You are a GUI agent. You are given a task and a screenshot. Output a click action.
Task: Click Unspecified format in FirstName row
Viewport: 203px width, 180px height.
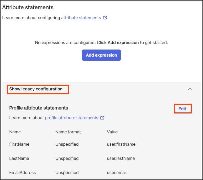67,144
